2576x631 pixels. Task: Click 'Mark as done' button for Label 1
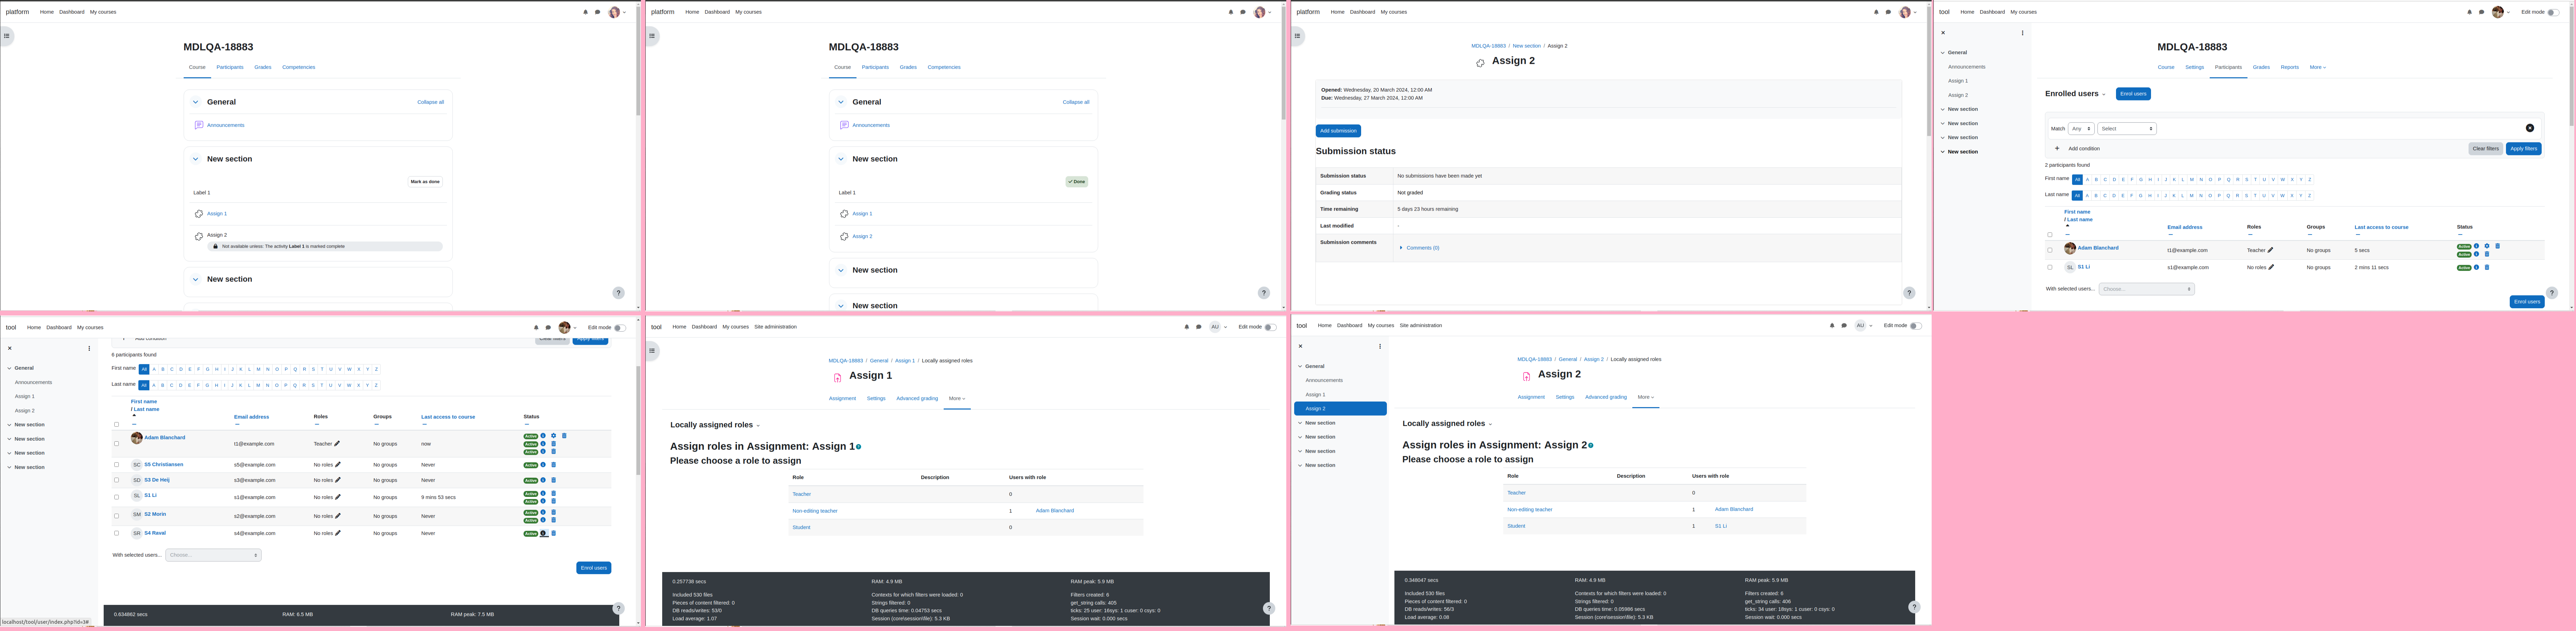tap(425, 182)
